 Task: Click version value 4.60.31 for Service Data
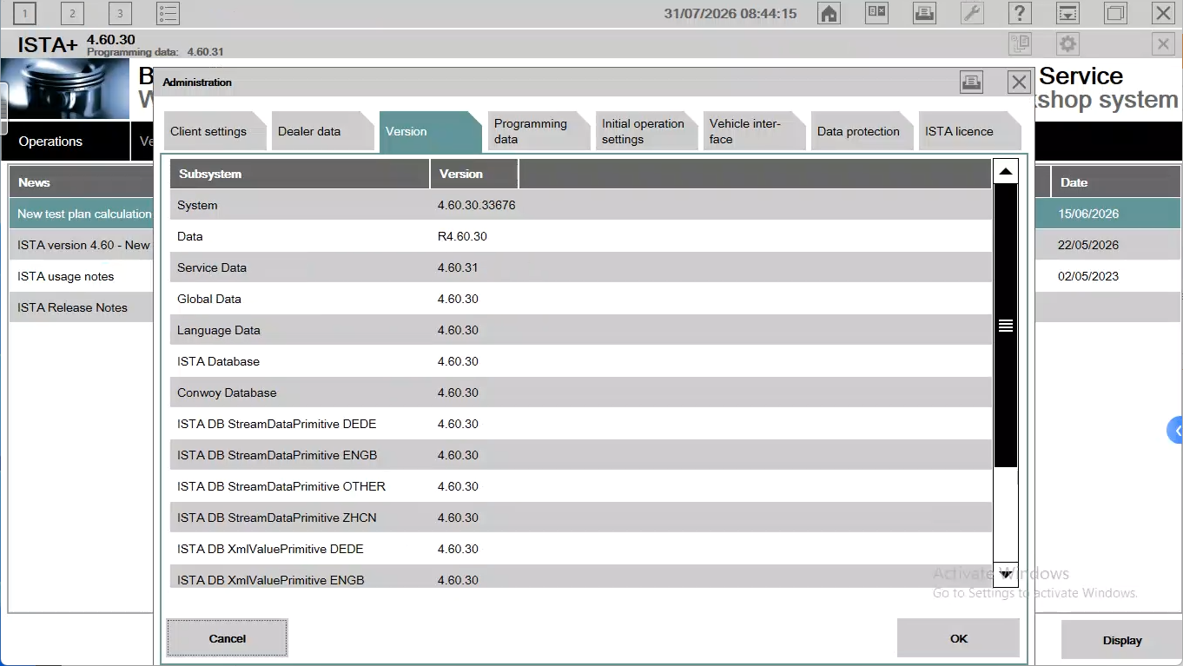tap(458, 267)
